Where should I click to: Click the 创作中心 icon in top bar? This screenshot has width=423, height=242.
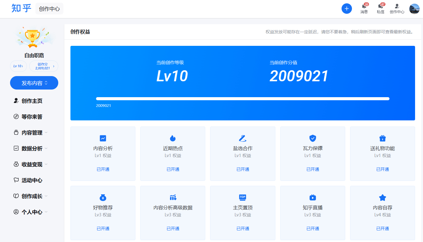pyautogui.click(x=397, y=6)
